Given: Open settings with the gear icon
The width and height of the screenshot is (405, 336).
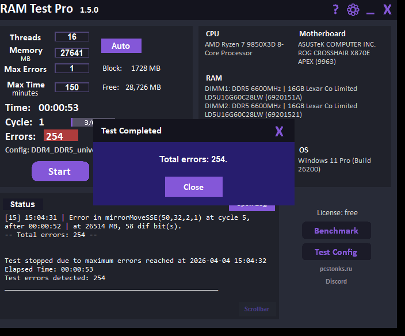Looking at the screenshot, I should pos(353,10).
